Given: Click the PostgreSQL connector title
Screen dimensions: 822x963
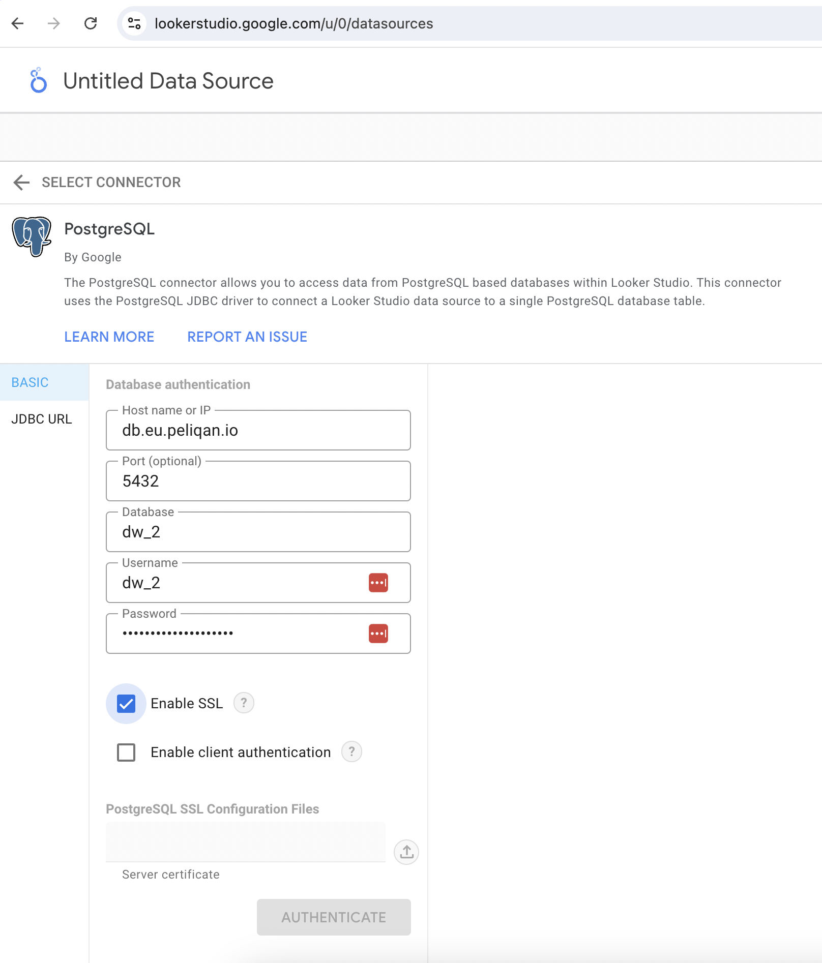Looking at the screenshot, I should click(x=109, y=229).
